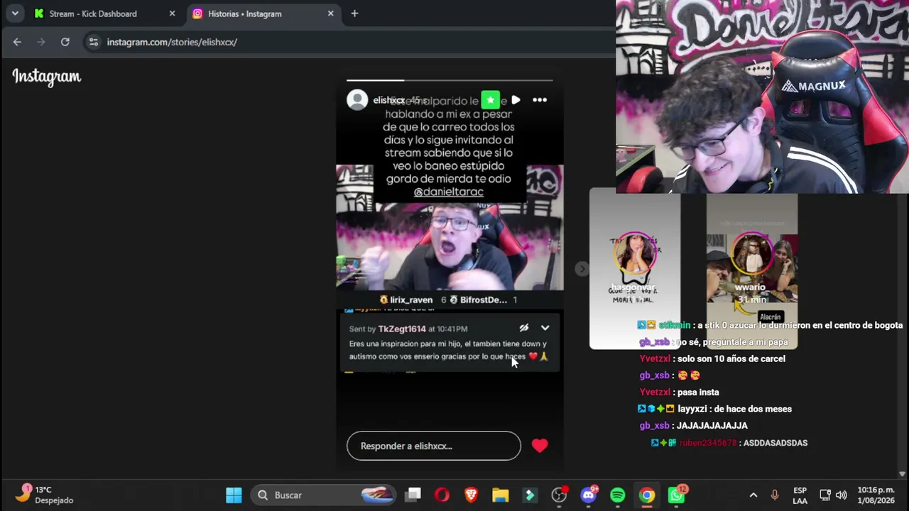Toggle the crossed-eye hide icon on the message

(523, 328)
